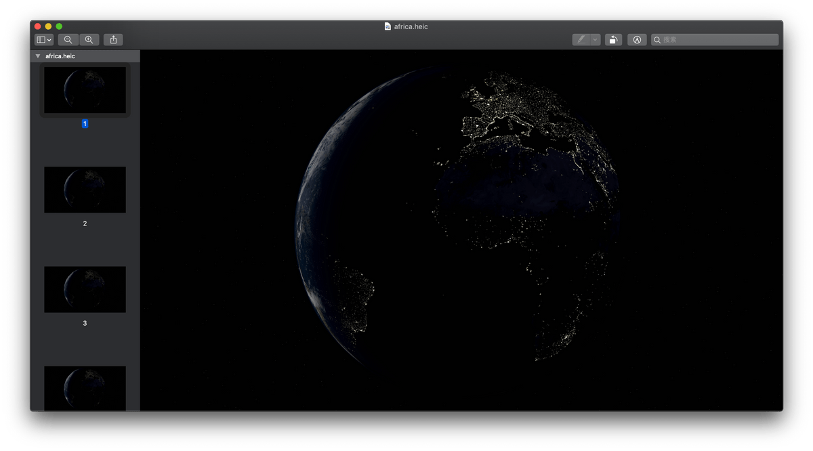Viewport: 813px width, 451px height.
Task: Select thumbnail page 2
Action: click(x=85, y=190)
